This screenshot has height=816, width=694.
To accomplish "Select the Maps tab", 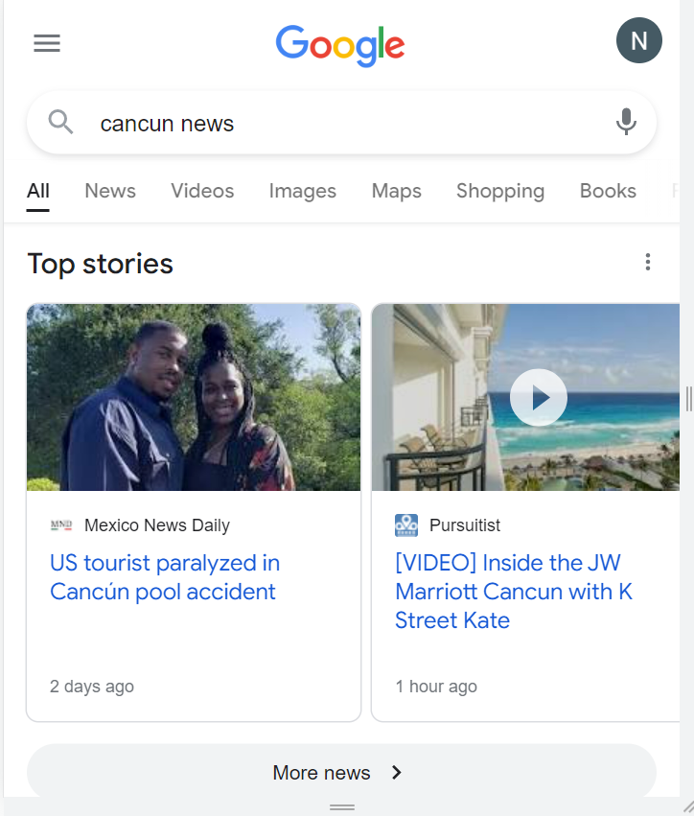I will [x=397, y=191].
